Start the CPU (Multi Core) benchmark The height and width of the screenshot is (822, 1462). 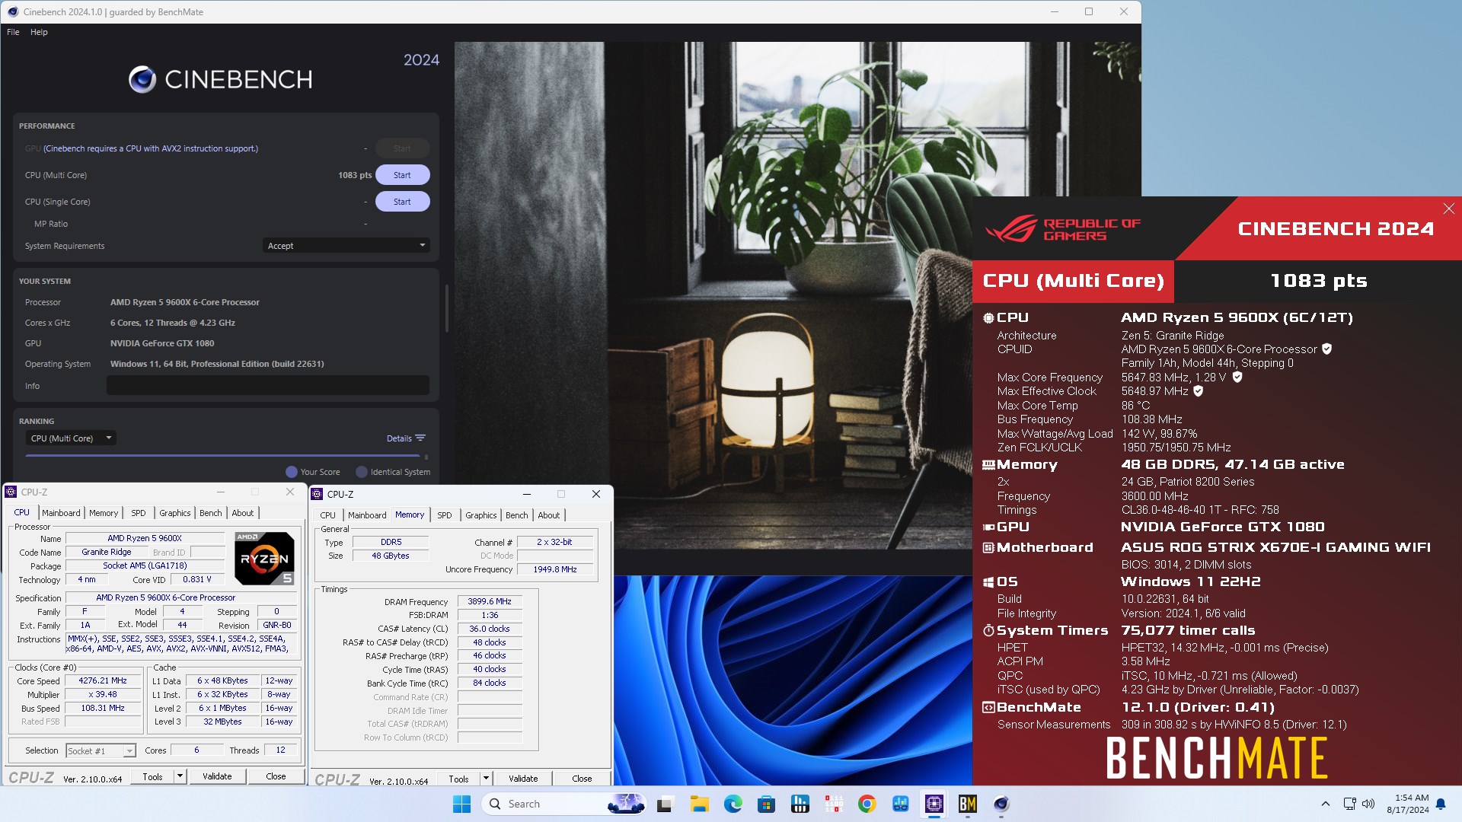click(402, 175)
